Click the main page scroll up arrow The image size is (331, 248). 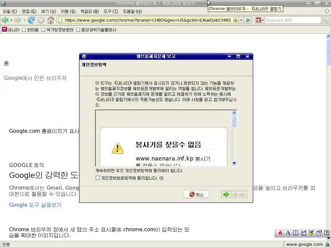pyautogui.click(x=328, y=36)
